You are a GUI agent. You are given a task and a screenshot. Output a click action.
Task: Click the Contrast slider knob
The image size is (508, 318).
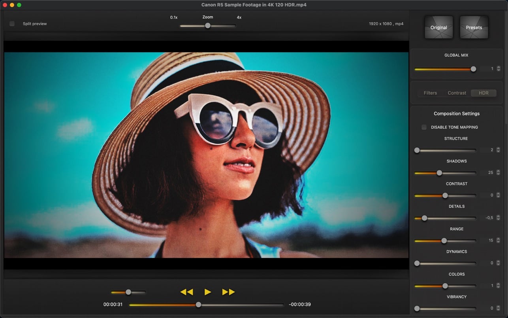pos(445,195)
